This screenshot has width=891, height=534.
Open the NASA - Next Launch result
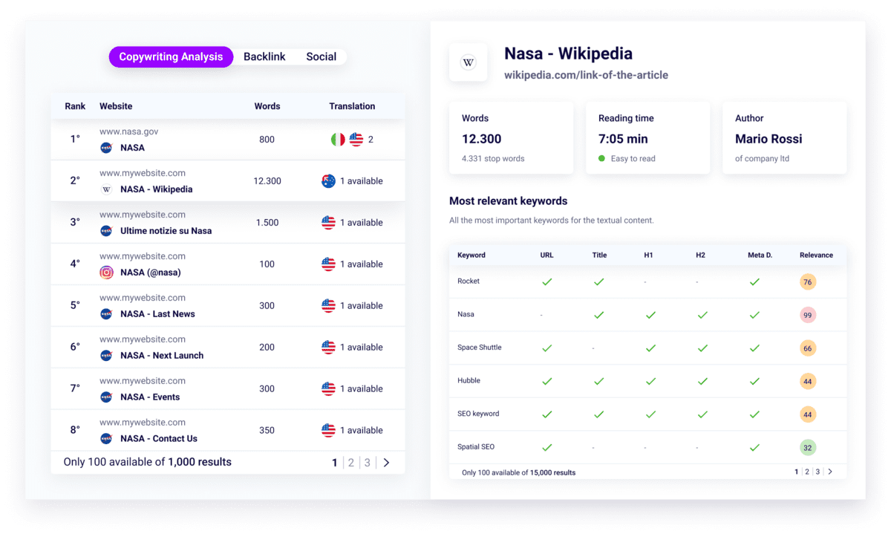coord(162,356)
